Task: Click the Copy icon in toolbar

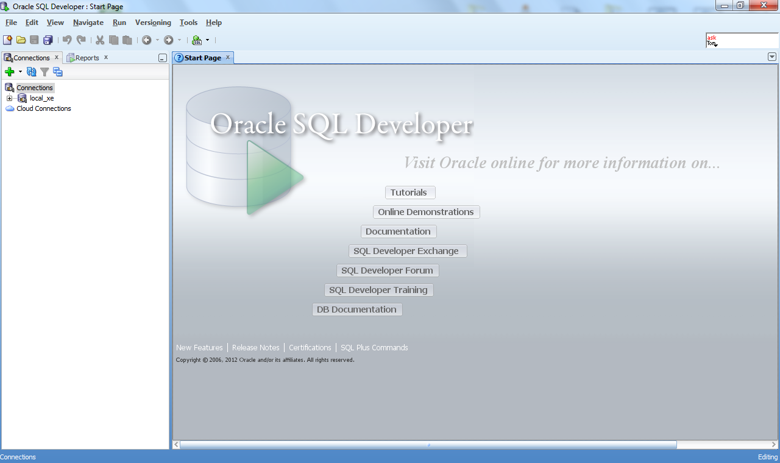Action: [113, 40]
